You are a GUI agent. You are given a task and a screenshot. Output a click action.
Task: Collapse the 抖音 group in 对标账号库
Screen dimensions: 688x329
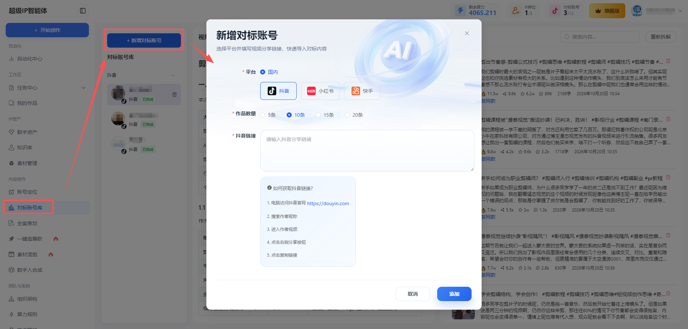[173, 75]
